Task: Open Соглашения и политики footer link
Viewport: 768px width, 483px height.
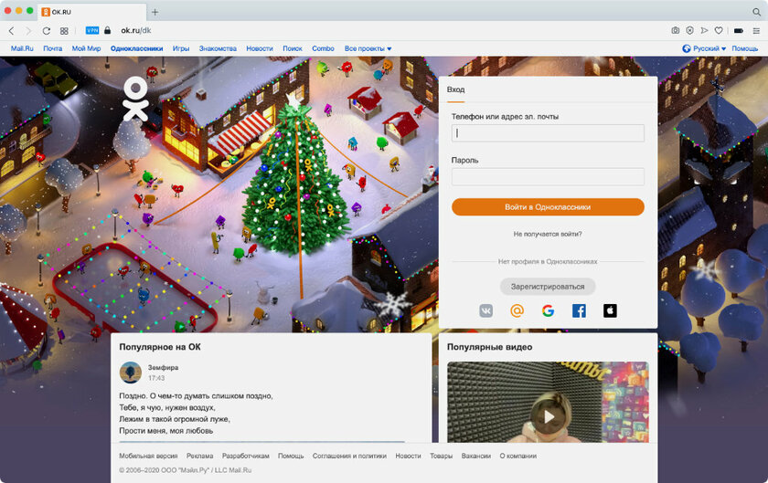Action: click(x=349, y=457)
